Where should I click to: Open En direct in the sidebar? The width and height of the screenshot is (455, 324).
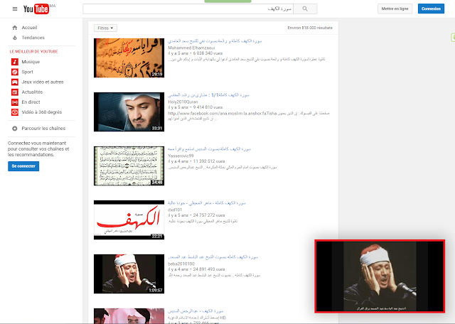(x=31, y=102)
